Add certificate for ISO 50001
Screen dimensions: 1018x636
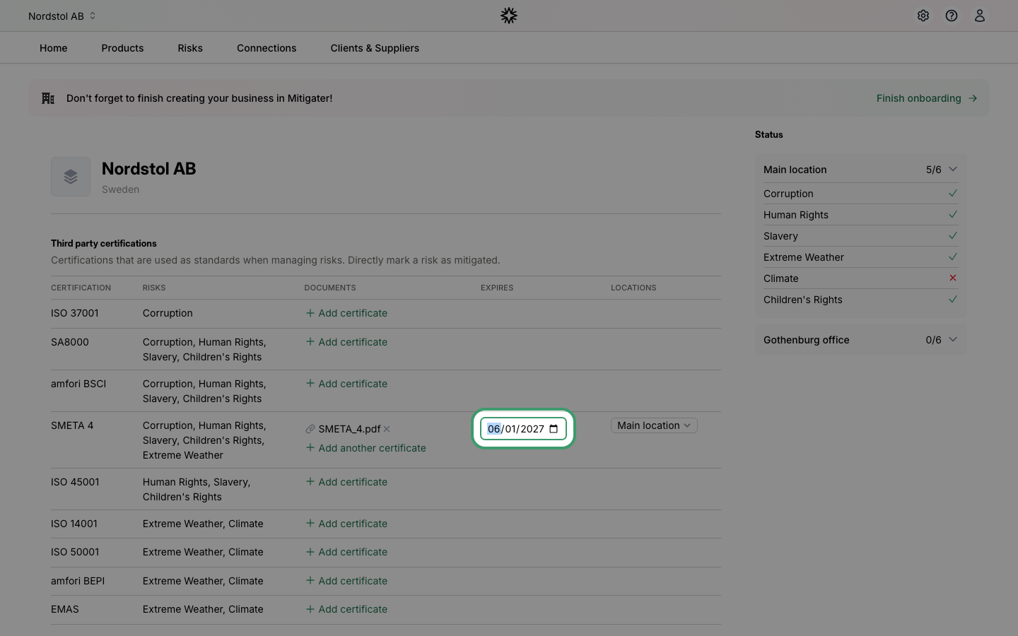coord(346,552)
